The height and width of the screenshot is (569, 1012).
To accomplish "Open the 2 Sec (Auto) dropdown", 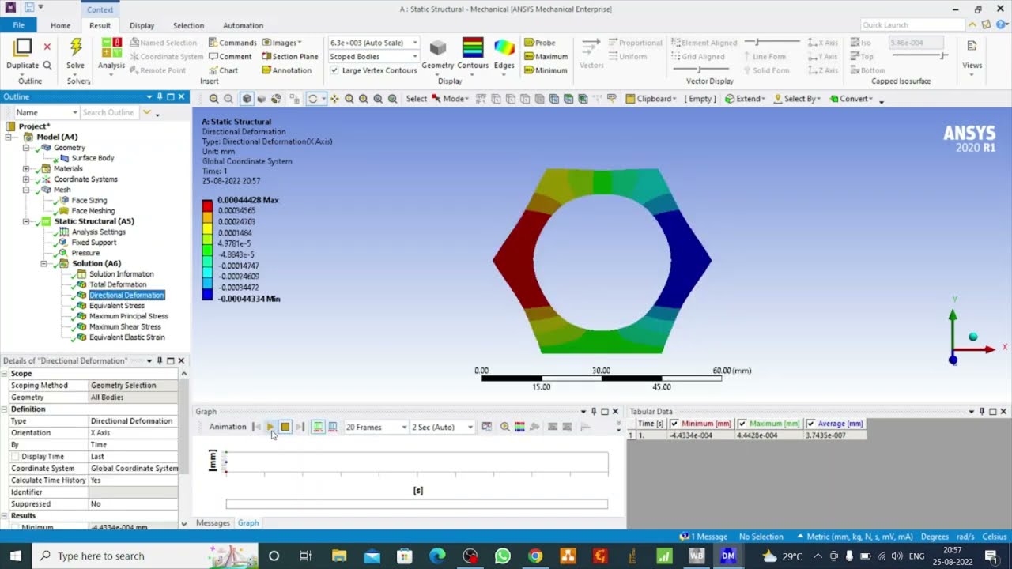I will pyautogui.click(x=442, y=427).
